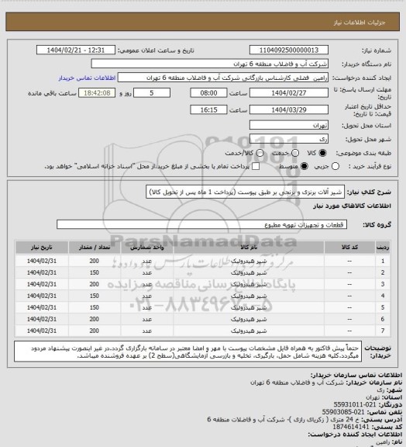Click the واحد شمارش column header
Screen dimensions: 406x447
[147, 248]
